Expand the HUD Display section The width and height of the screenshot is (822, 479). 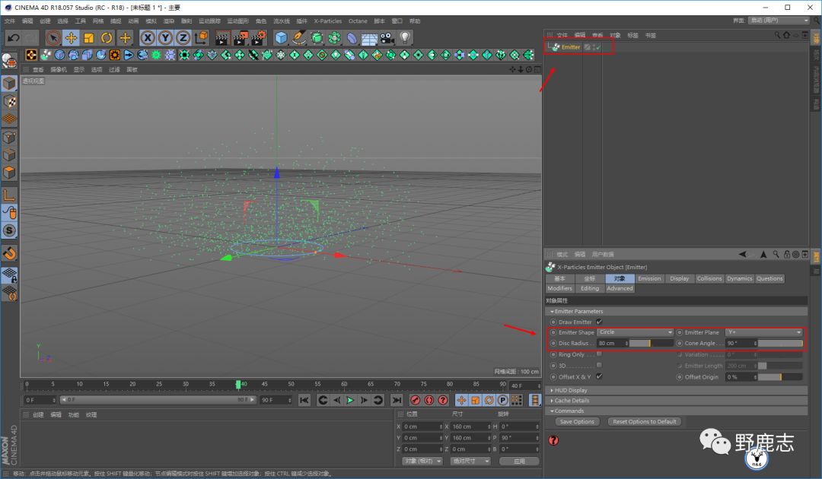pyautogui.click(x=572, y=390)
